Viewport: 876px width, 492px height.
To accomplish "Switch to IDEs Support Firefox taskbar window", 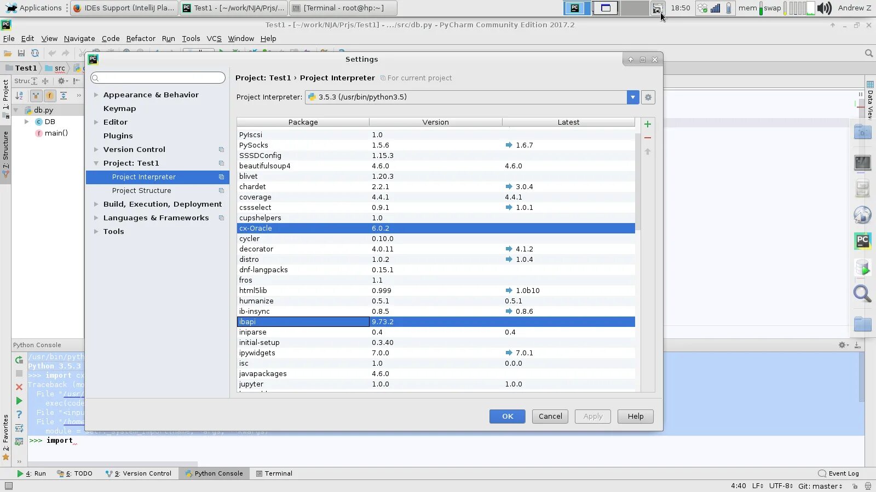I will point(124,8).
